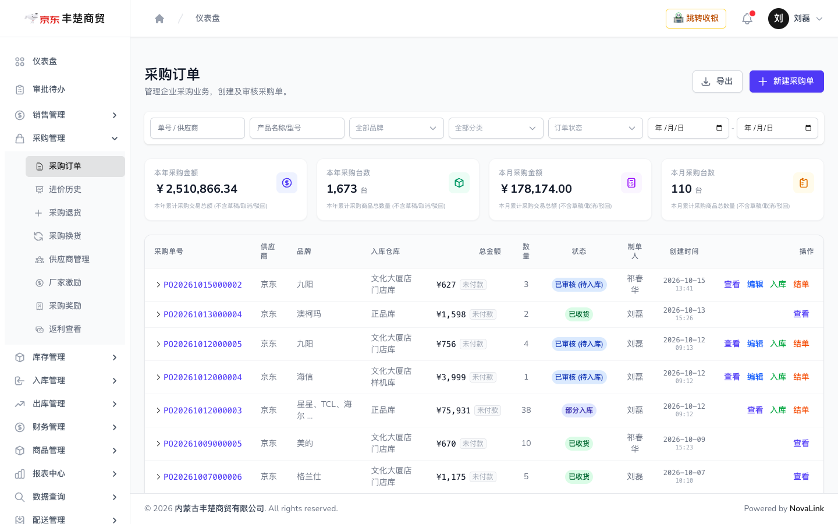
Task: Click the home icon in breadcrumb
Action: (159, 19)
